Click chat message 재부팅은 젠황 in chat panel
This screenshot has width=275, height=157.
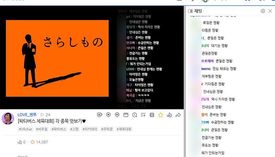(x=211, y=76)
